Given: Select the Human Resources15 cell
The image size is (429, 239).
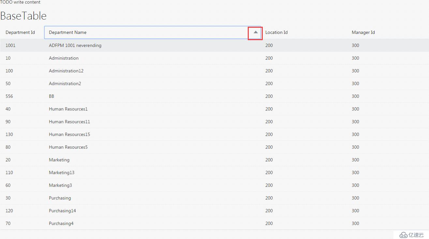Looking at the screenshot, I should coord(69,134).
